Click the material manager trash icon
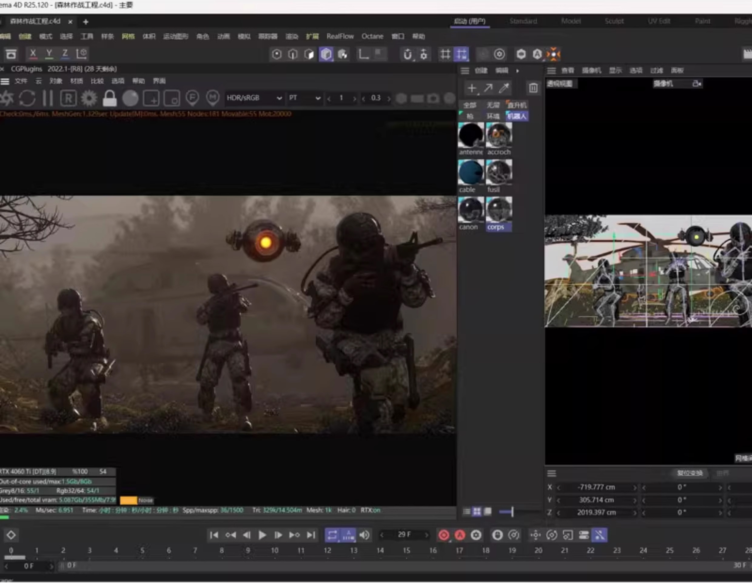 point(533,88)
